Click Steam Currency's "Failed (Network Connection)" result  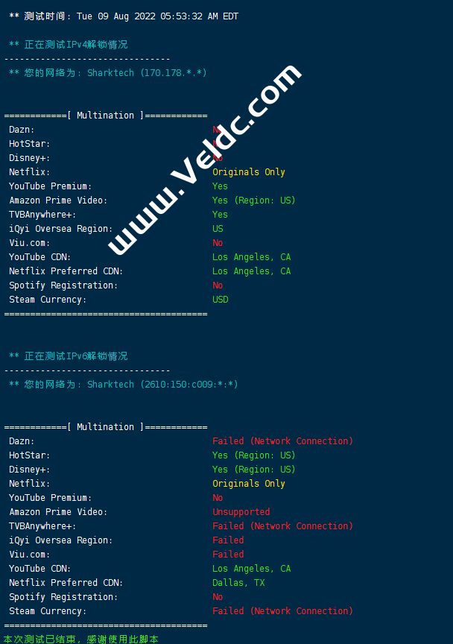point(282,611)
